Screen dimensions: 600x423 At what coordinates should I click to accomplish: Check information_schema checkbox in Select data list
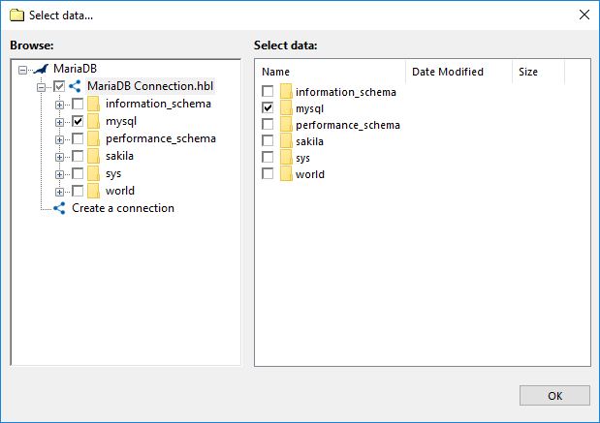point(268,92)
